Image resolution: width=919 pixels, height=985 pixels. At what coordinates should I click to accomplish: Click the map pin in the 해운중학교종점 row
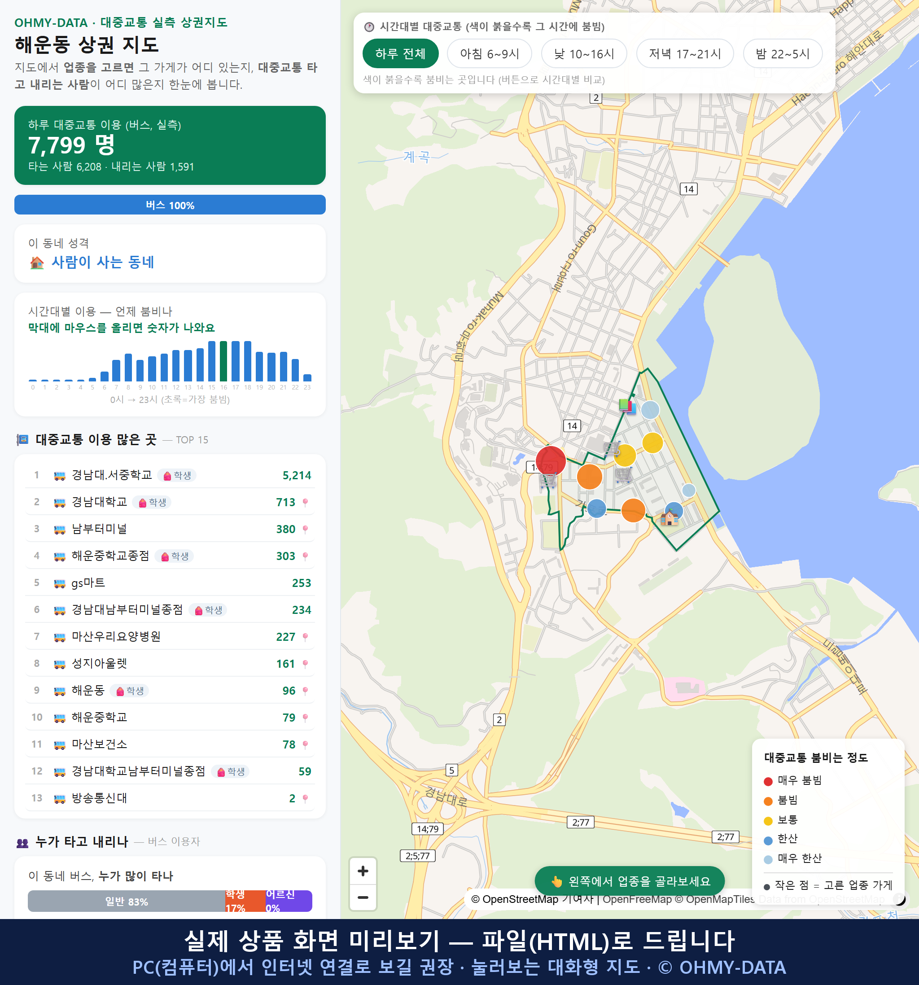[x=305, y=556]
